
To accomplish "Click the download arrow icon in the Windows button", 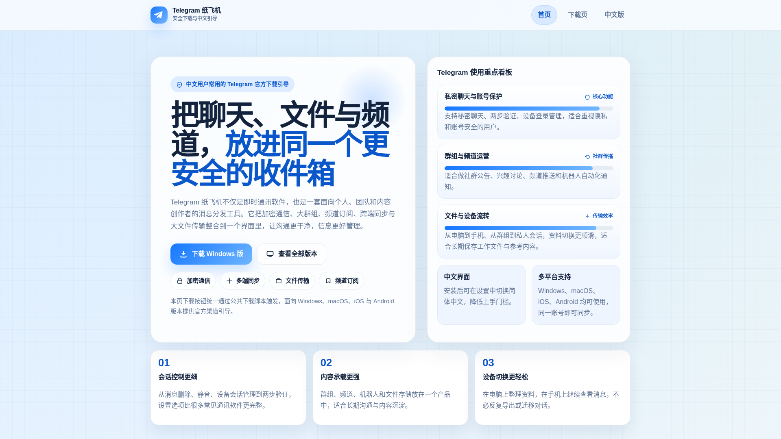I will pyautogui.click(x=183, y=254).
